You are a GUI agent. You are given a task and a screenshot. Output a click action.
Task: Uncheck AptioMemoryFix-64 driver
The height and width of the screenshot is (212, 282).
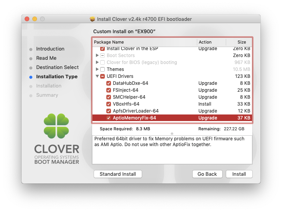pyautogui.click(x=109, y=118)
